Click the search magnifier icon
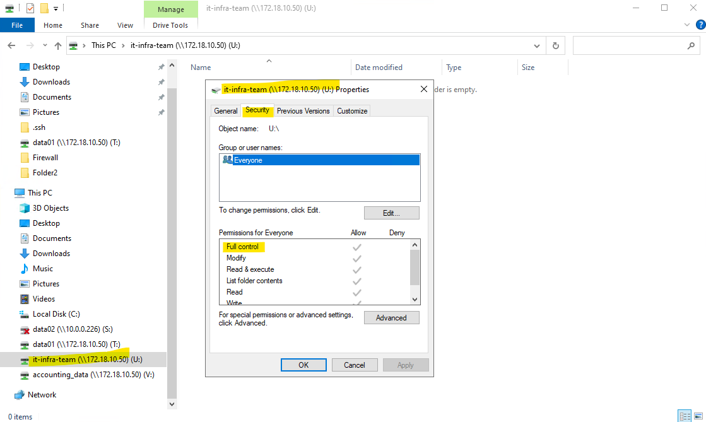Screen dimensions: 706x422 [x=691, y=45]
